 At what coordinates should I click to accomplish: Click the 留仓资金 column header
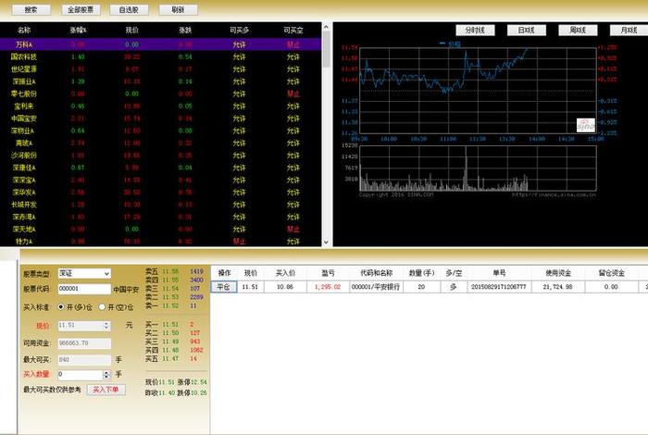pyautogui.click(x=612, y=273)
